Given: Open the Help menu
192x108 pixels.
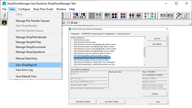Looking at the screenshot, I should (72, 9).
